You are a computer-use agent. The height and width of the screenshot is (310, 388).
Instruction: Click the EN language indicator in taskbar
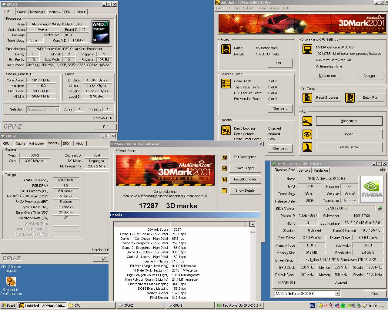[x=312, y=306]
